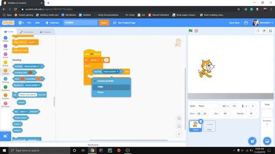This screenshot has width=275, height=154.
Task: Click the sprite name field 'Player'
Action: [x=208, y=106]
